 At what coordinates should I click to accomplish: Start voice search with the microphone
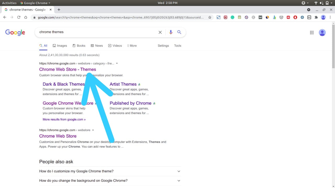point(171,32)
